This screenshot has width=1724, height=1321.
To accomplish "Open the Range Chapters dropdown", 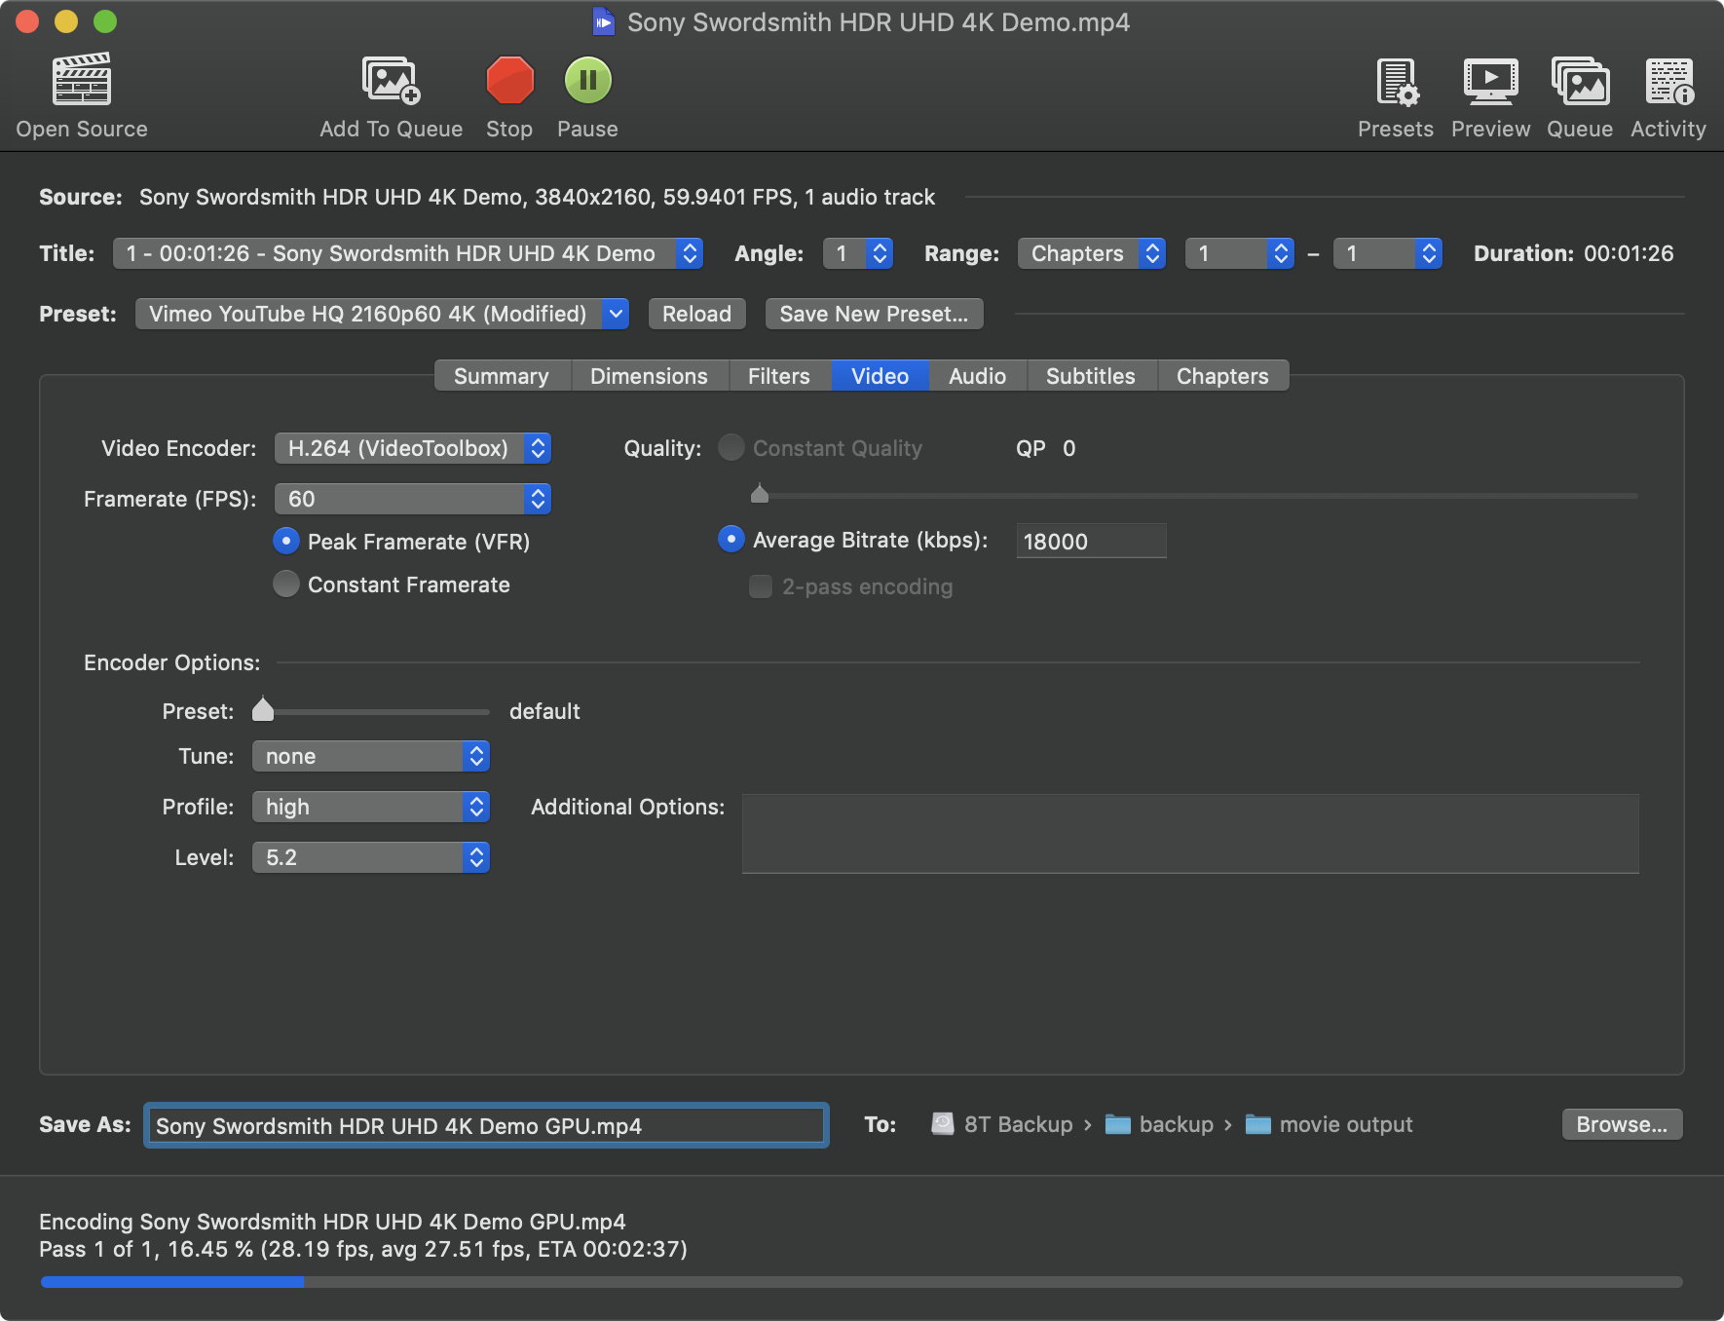I will point(1092,253).
